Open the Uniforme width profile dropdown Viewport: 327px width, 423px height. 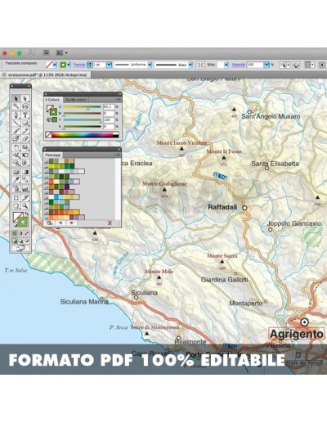pyautogui.click(x=150, y=65)
